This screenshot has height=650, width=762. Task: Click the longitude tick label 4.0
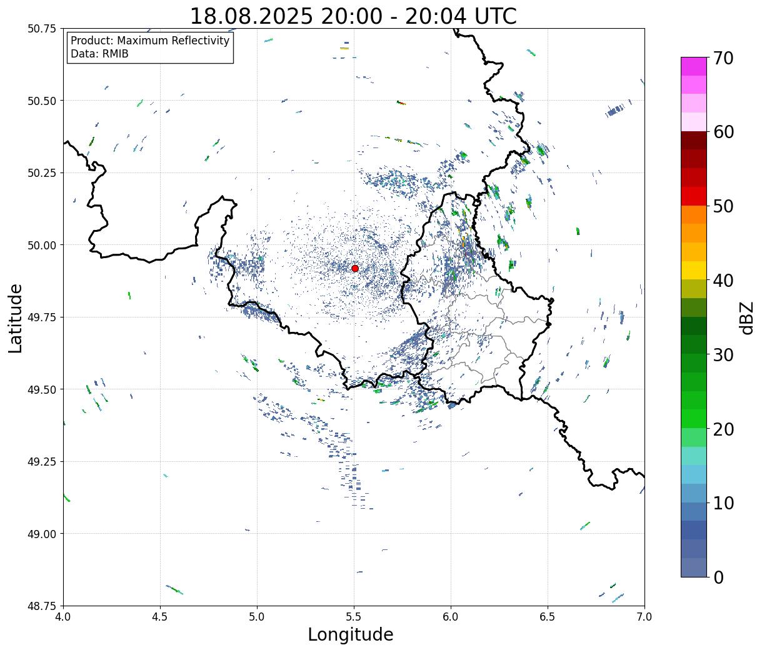[x=63, y=617]
